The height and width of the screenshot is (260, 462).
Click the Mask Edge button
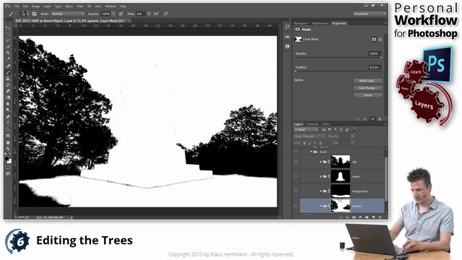[367, 81]
